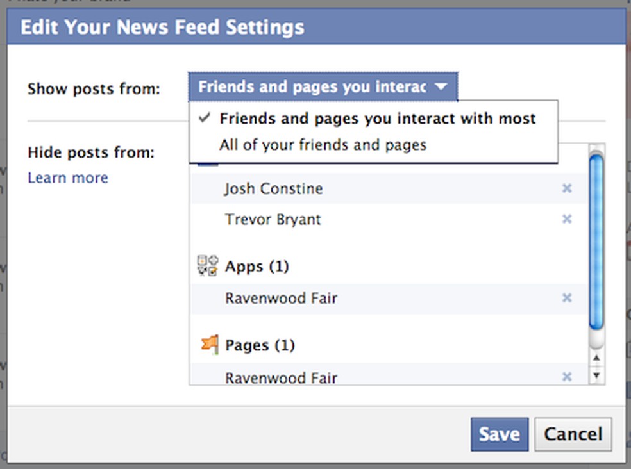Unhide the Ravenwood Fair page
The image size is (631, 469).
567,377
